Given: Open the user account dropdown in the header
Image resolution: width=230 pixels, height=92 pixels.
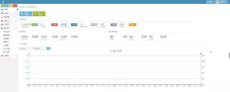Looking at the screenshot, I should [x=224, y=2].
